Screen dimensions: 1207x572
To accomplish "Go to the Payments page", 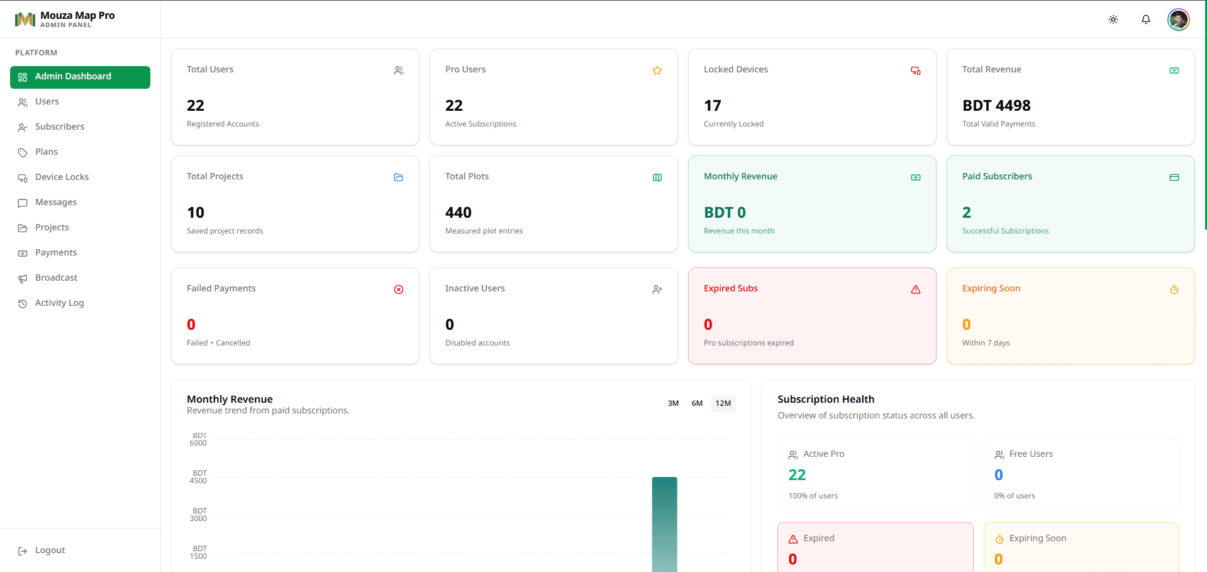I will pyautogui.click(x=80, y=253).
